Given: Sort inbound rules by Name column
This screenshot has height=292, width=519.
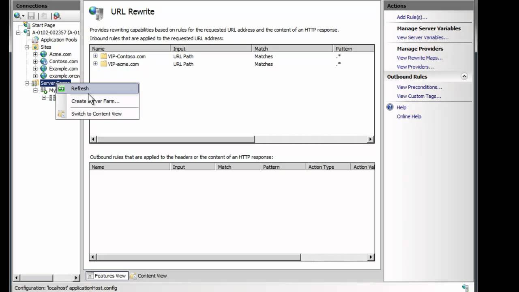Looking at the screenshot, I should tap(130, 49).
